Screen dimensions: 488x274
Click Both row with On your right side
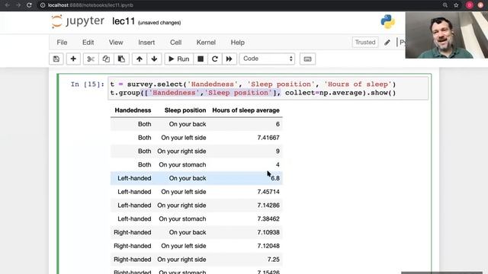click(197, 151)
